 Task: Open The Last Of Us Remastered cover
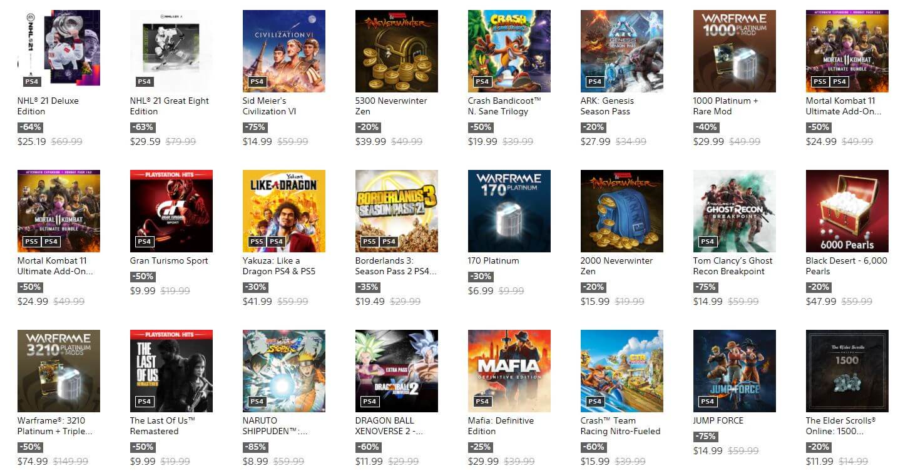click(171, 371)
